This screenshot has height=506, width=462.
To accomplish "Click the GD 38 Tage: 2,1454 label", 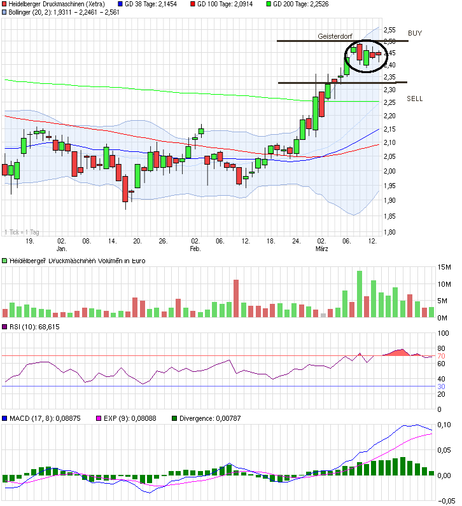I will [x=151, y=4].
